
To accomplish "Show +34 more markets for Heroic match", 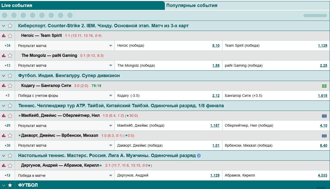I will click(8, 46).
